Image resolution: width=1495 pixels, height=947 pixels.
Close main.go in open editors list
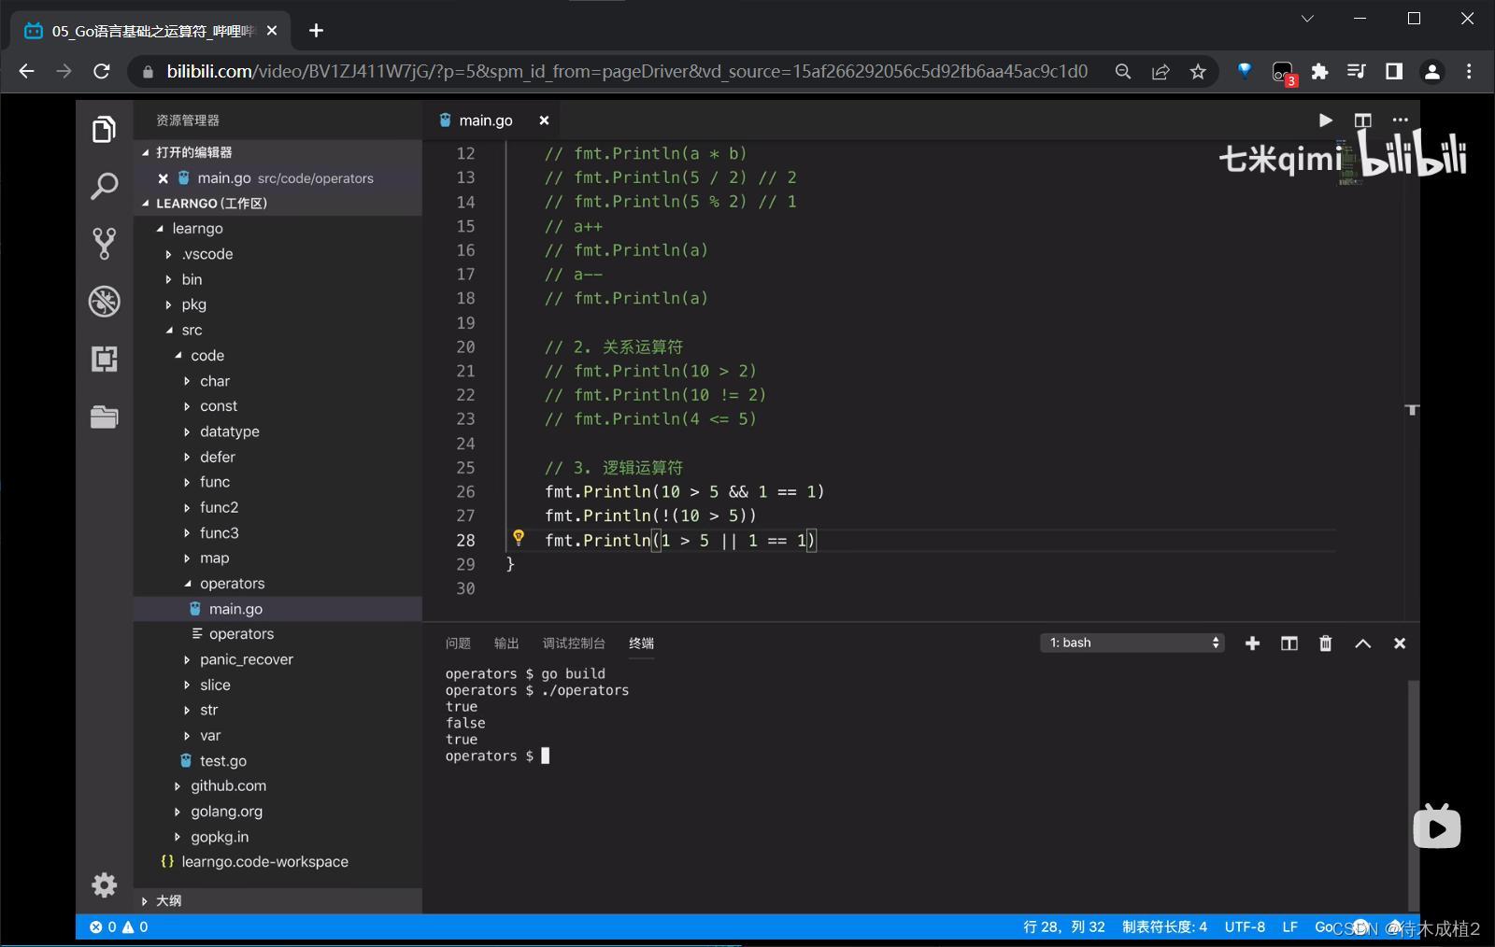(164, 178)
